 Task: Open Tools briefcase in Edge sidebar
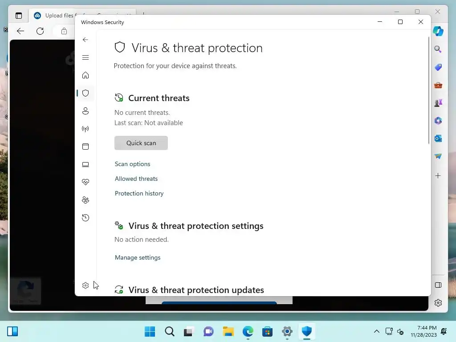click(x=438, y=85)
